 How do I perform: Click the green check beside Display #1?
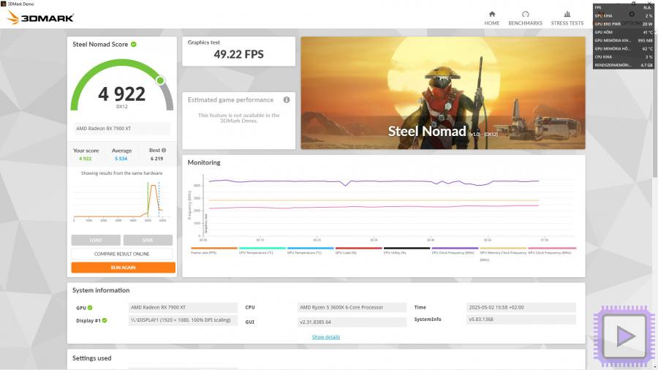click(105, 320)
